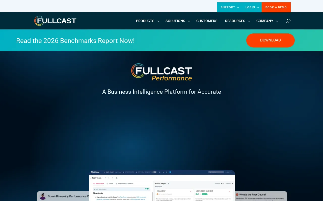Click the 'What's the Root Cause?' card
This screenshot has width=323, height=201.
(x=261, y=196)
